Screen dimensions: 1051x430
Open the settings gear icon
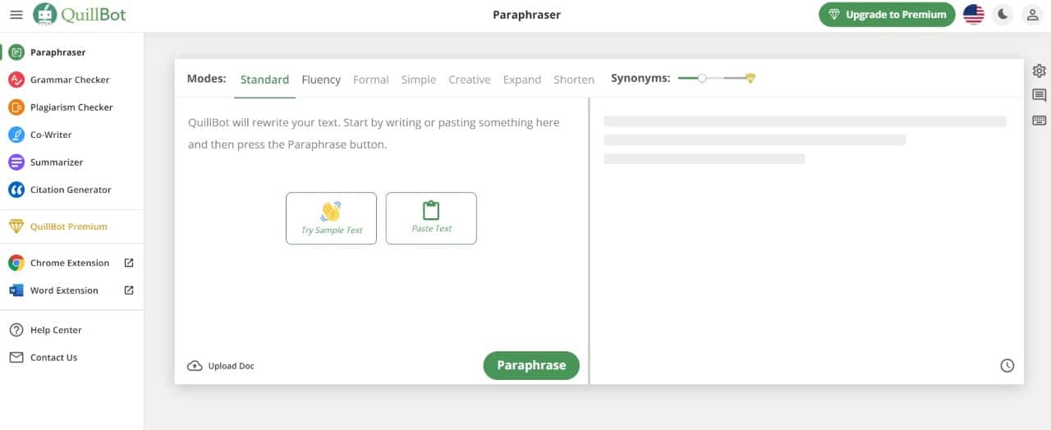click(x=1040, y=71)
